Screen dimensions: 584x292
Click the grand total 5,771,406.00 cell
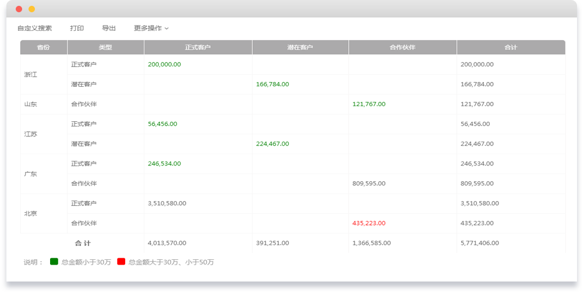click(480, 243)
